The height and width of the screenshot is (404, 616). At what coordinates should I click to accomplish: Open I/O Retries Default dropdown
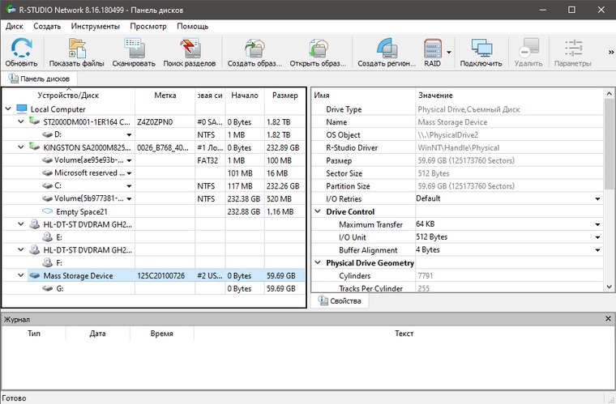[x=597, y=199]
